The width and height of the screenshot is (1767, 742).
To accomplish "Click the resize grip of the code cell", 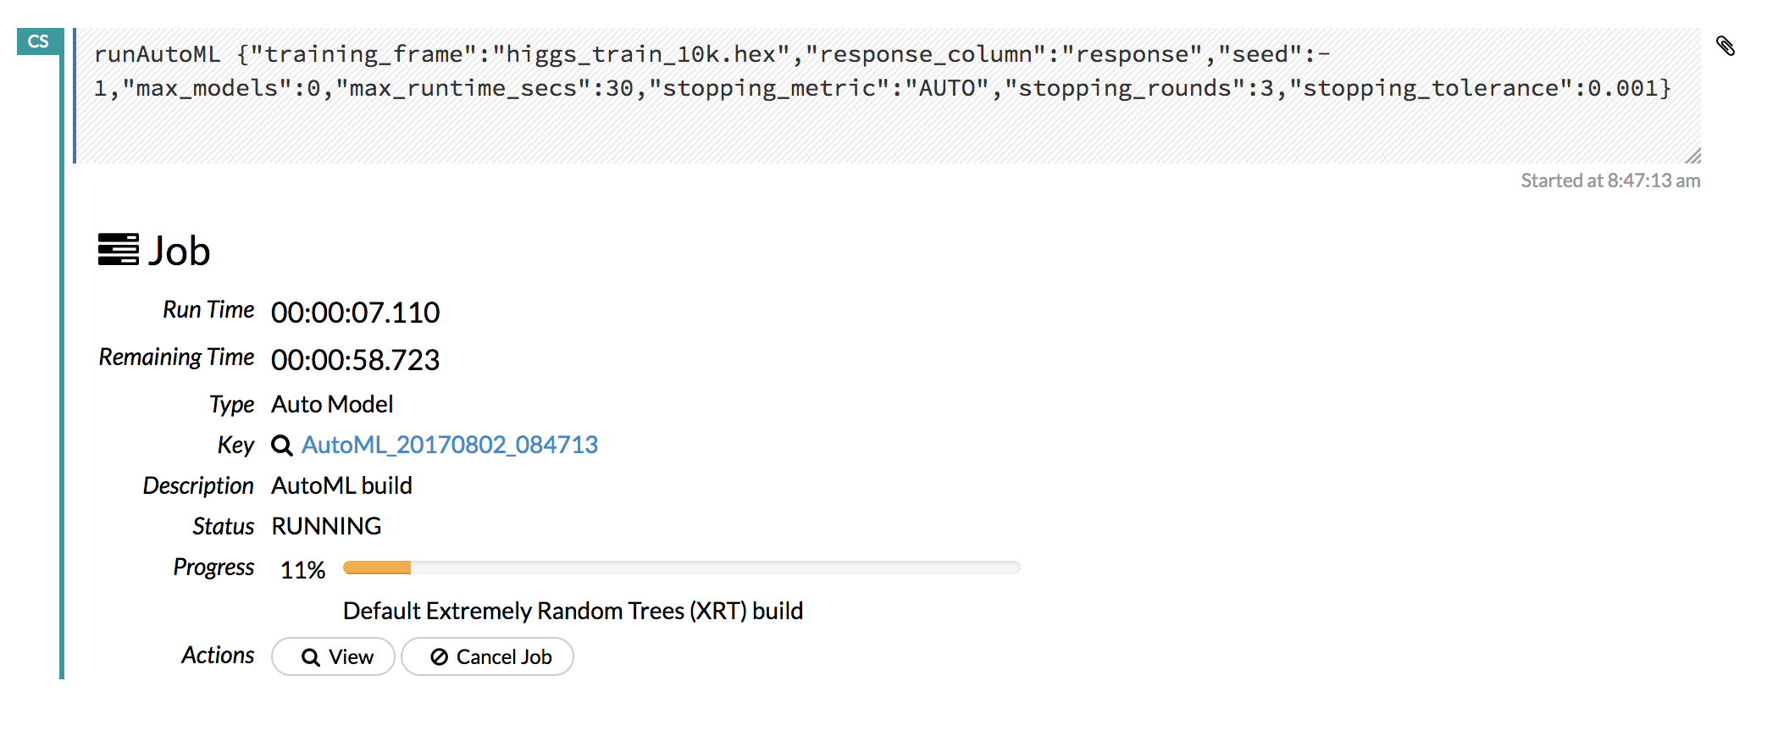I will 1692,155.
